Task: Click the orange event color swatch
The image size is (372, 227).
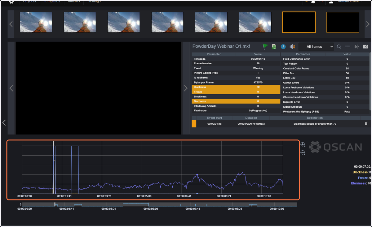Action: click(x=194, y=123)
